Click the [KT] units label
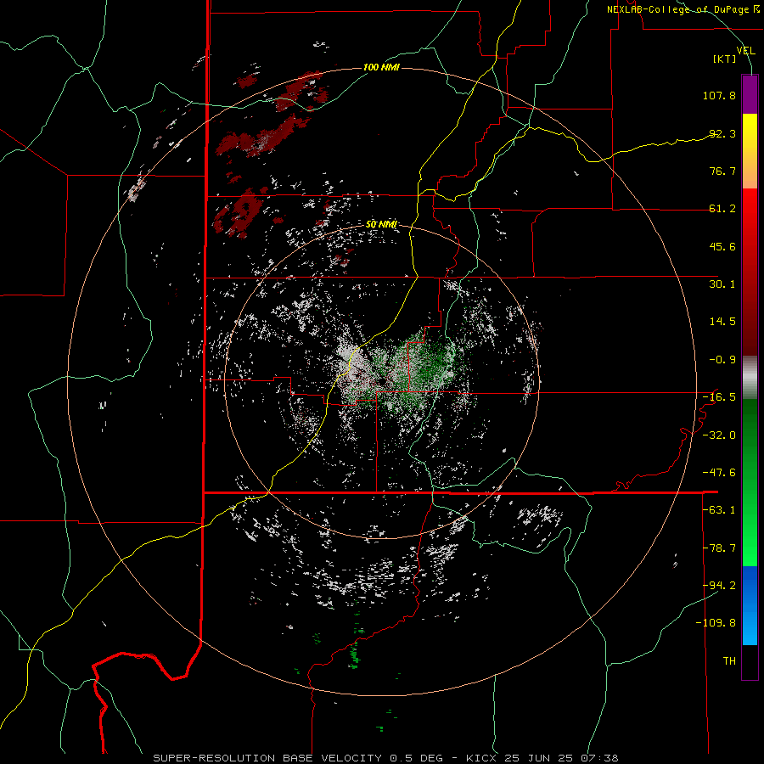 tap(725, 59)
